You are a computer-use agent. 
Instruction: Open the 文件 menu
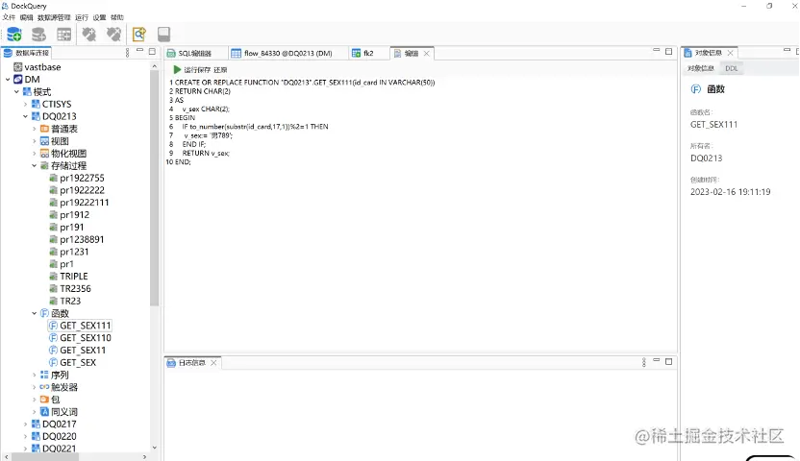(x=9, y=17)
